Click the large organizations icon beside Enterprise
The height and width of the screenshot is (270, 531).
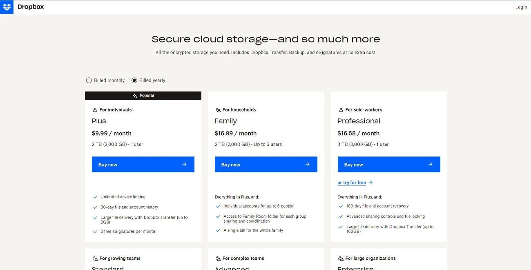tap(341, 258)
